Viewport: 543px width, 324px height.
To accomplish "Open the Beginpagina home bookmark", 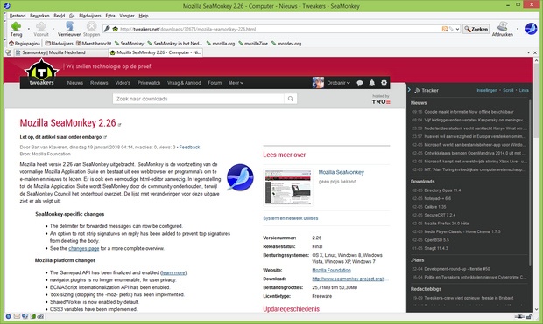I will pyautogui.click(x=25, y=43).
